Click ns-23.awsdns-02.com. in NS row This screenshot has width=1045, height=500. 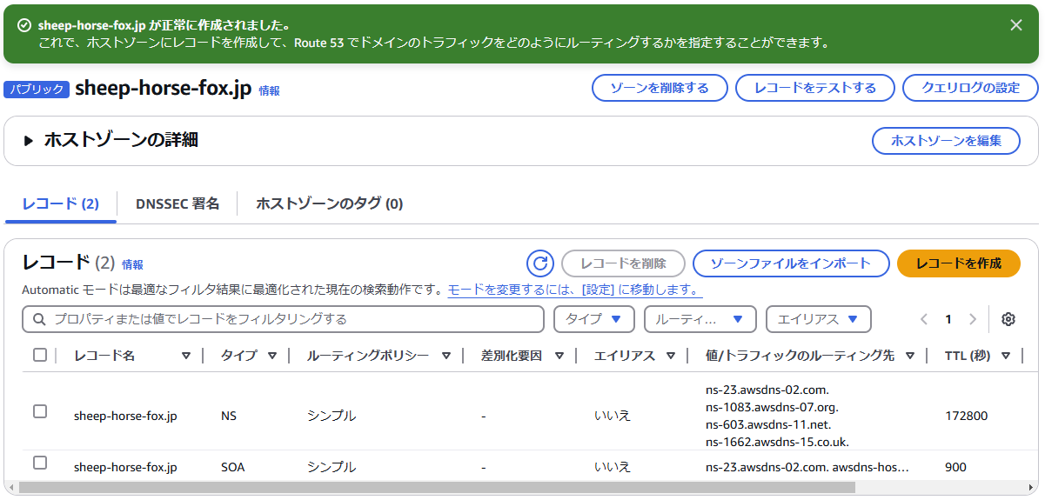tap(767, 390)
